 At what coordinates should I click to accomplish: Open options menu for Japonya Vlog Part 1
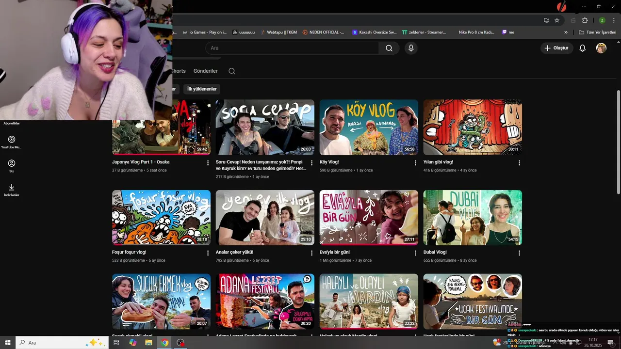tap(208, 163)
